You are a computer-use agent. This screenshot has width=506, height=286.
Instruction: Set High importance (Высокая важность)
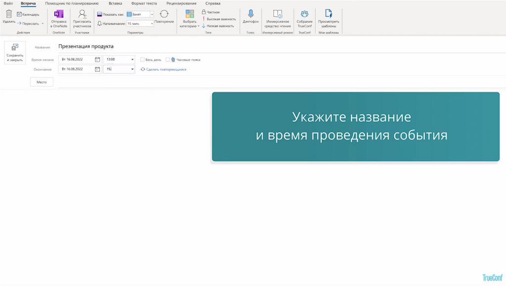(219, 19)
